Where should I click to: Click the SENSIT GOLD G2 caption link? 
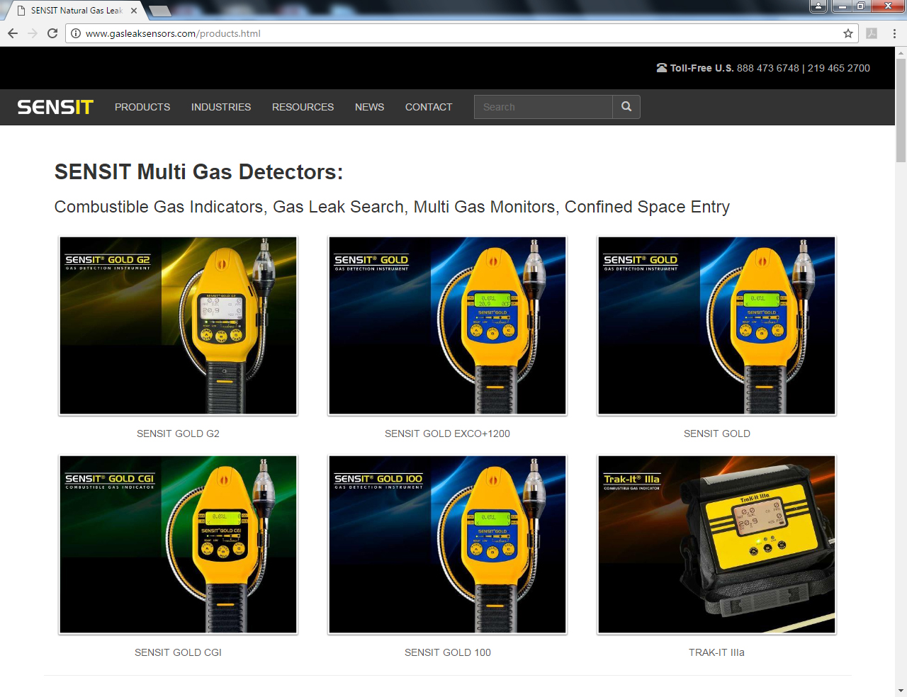(x=178, y=433)
